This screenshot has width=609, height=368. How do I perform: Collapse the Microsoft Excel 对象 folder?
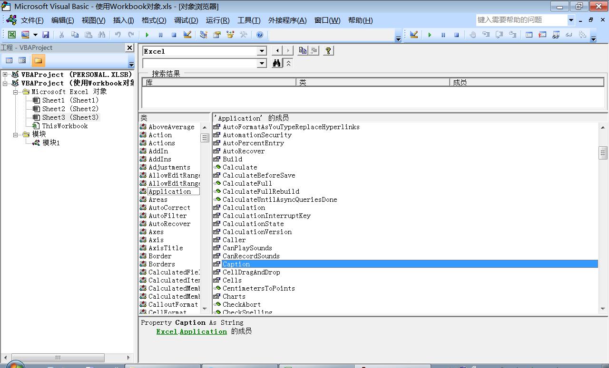click(14, 92)
